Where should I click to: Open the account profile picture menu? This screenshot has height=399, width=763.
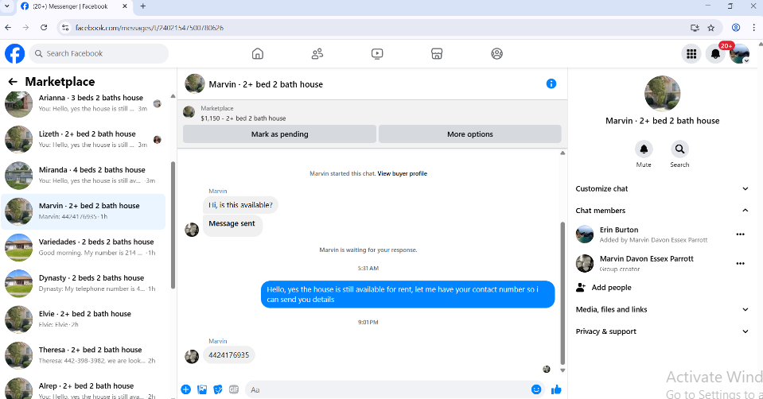point(740,53)
